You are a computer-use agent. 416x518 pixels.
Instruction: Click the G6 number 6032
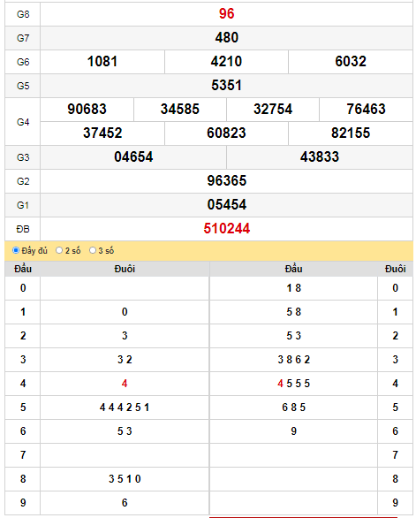tap(351, 62)
